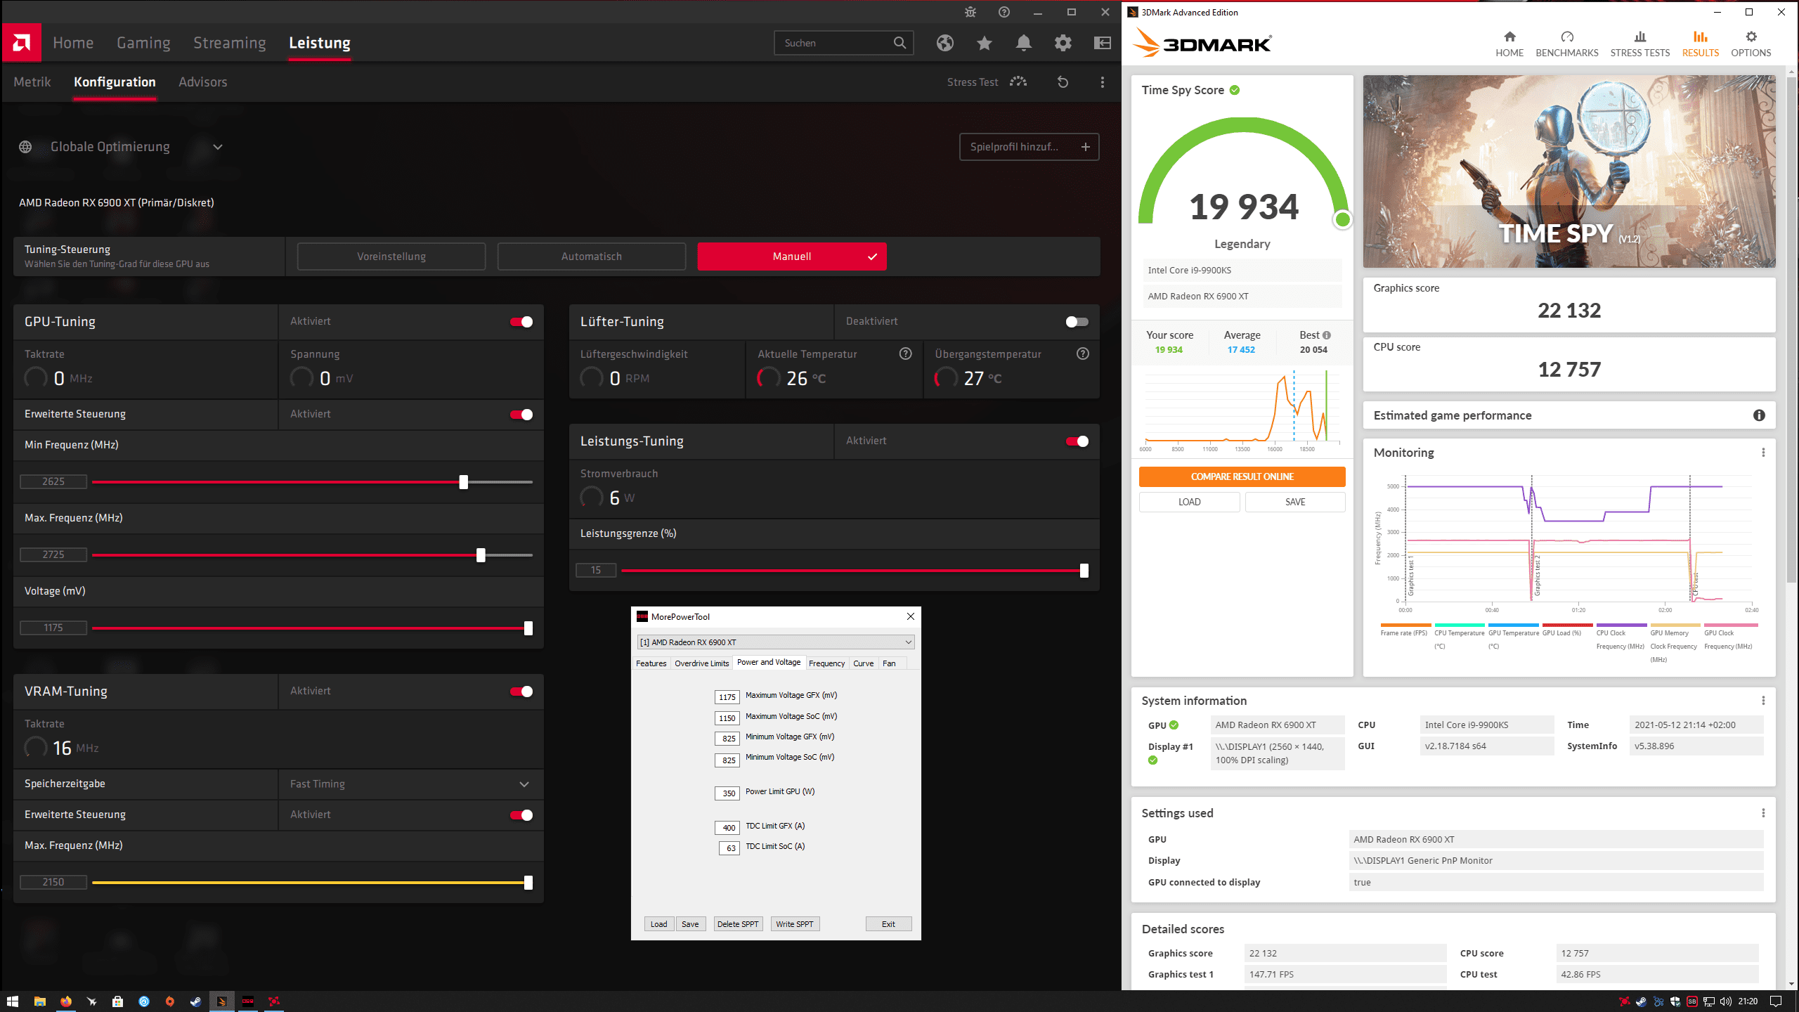This screenshot has width=1799, height=1012.
Task: Select the Automatisch tuning mode
Action: [592, 257]
